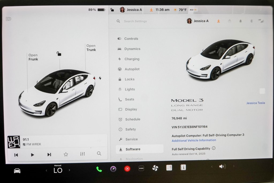Tap the media search magnifier icon
The image size is (274, 183).
coord(99,154)
